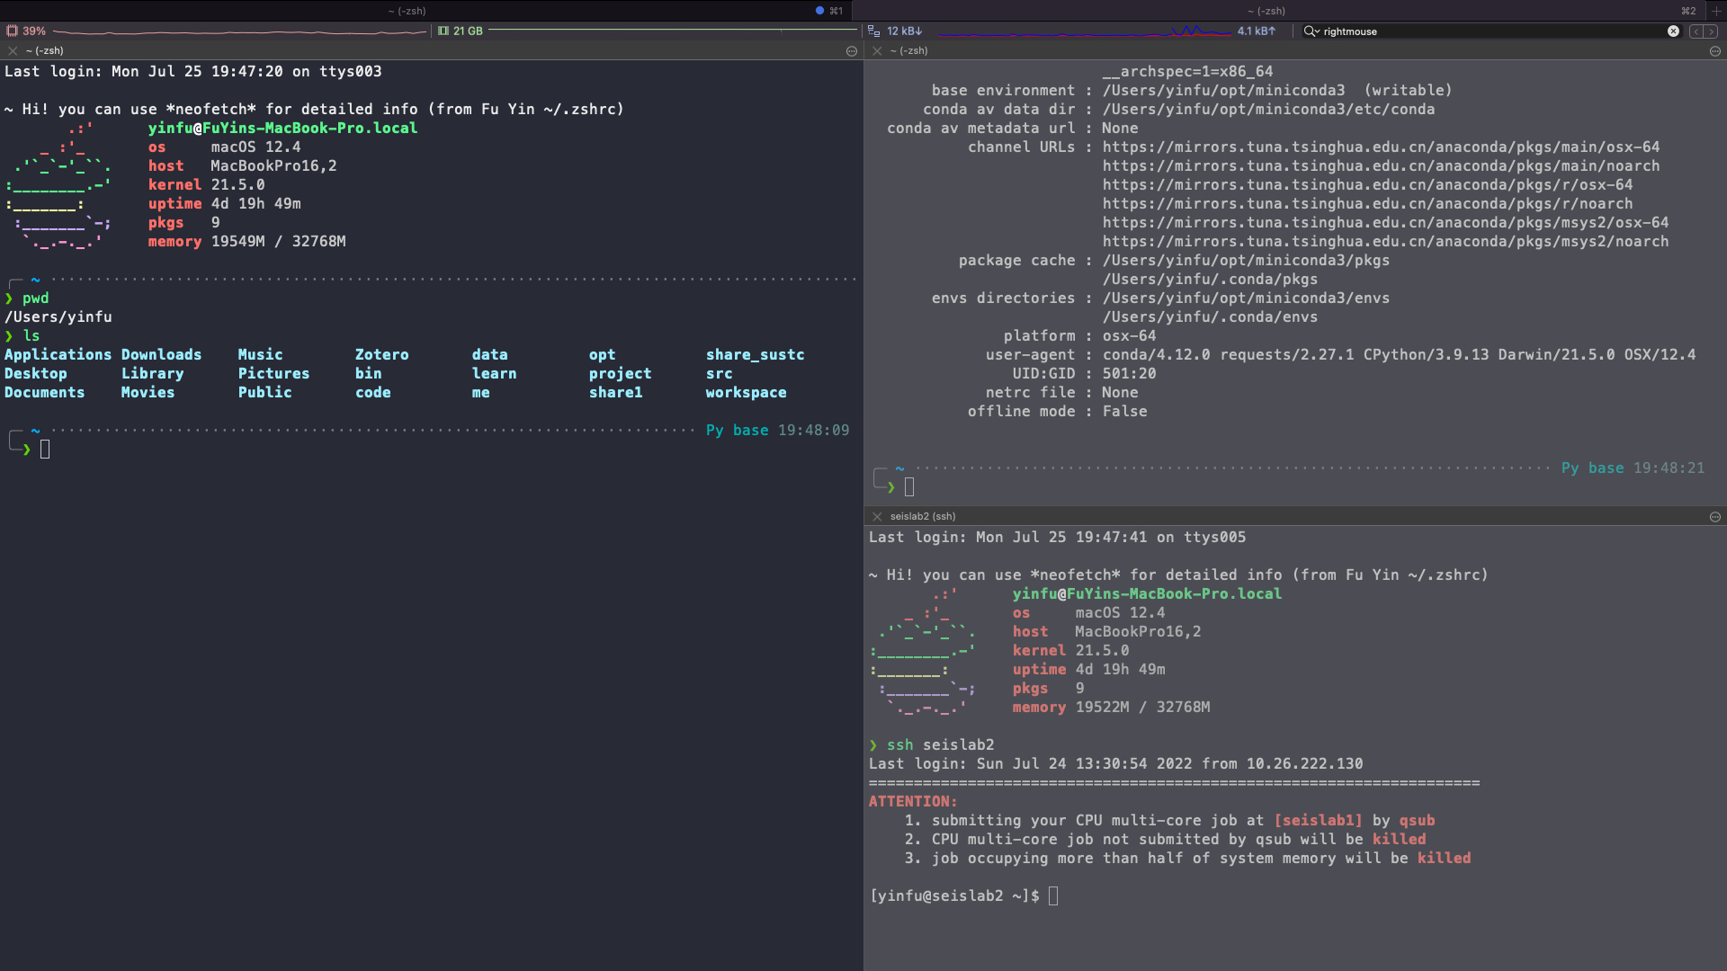Click the network throughput icon in status bar
The image size is (1727, 971).
[x=873, y=31]
